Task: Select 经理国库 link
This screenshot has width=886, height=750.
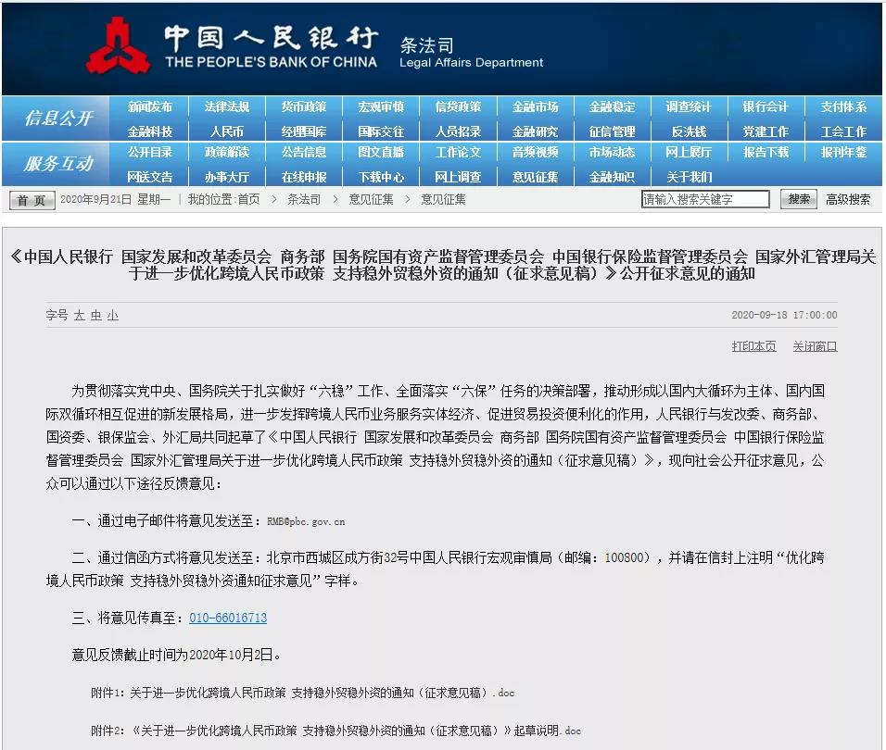Action: pyautogui.click(x=304, y=131)
